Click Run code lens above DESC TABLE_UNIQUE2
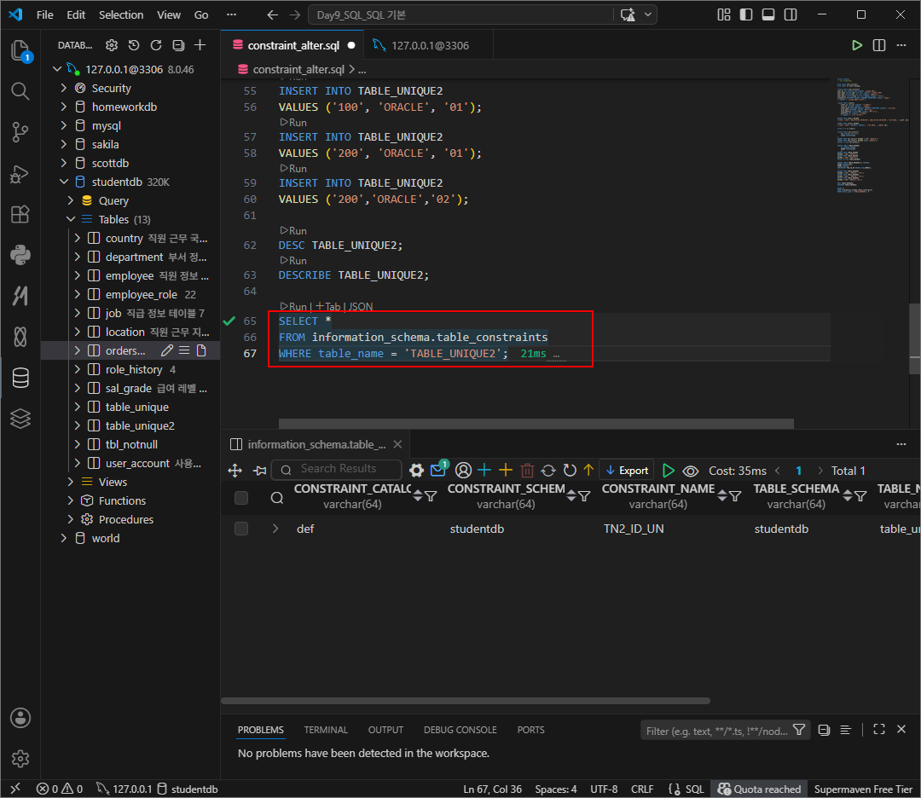This screenshot has width=921, height=798. tap(293, 231)
